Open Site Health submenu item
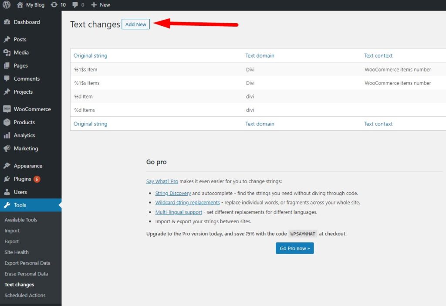This screenshot has width=446, height=306. tap(17, 252)
